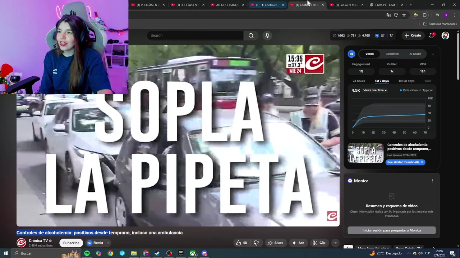Dislike the video with thumbs down
Screen dimensions: 460x258
[256, 243]
